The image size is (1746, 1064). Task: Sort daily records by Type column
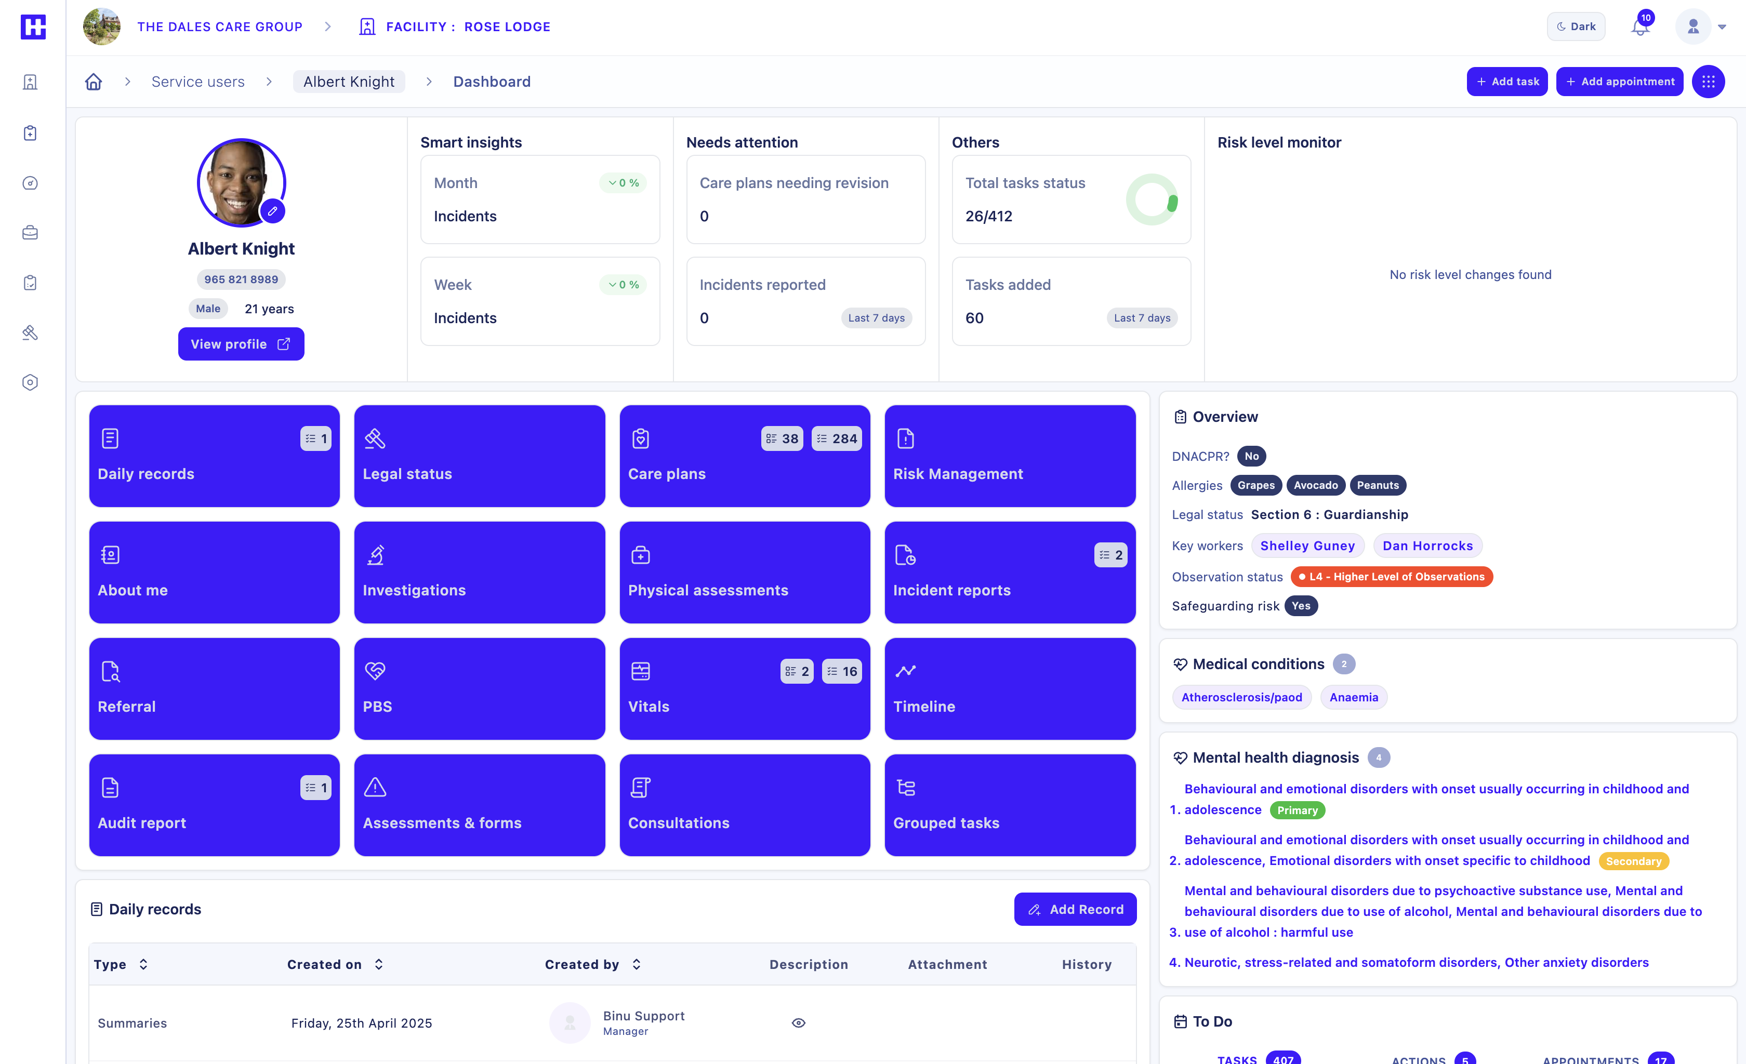click(143, 964)
